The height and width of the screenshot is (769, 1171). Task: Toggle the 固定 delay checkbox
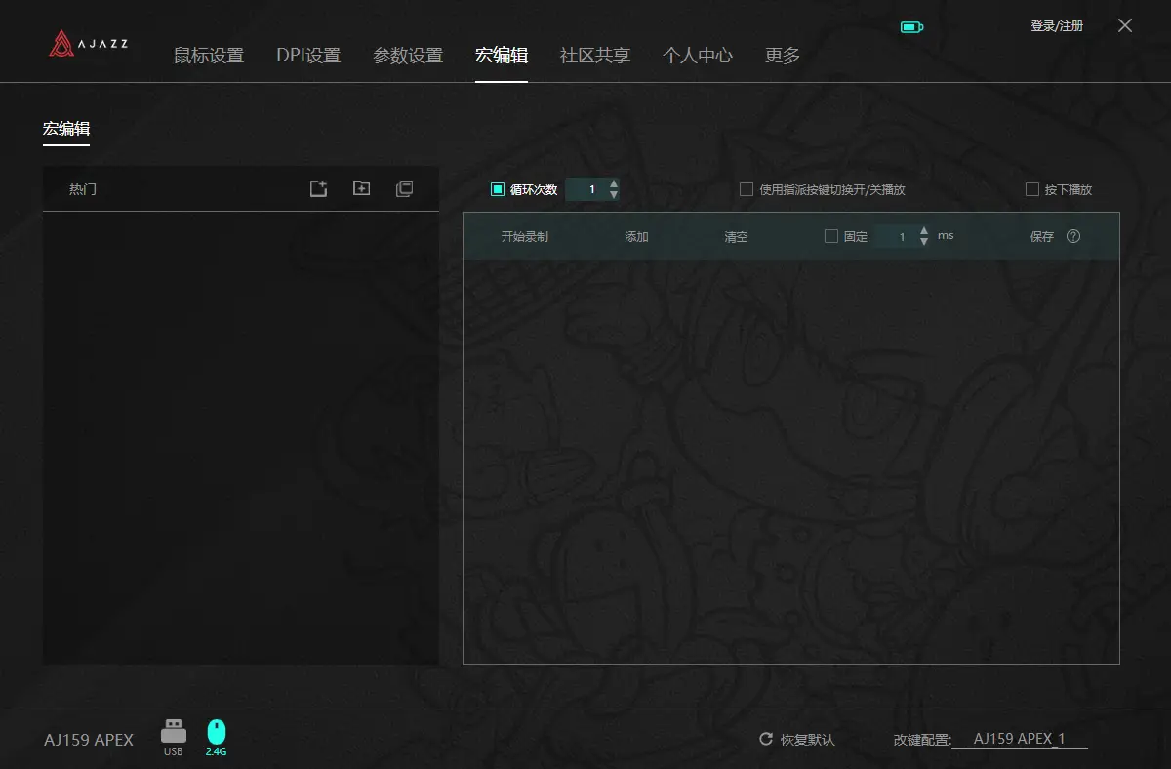coord(831,235)
